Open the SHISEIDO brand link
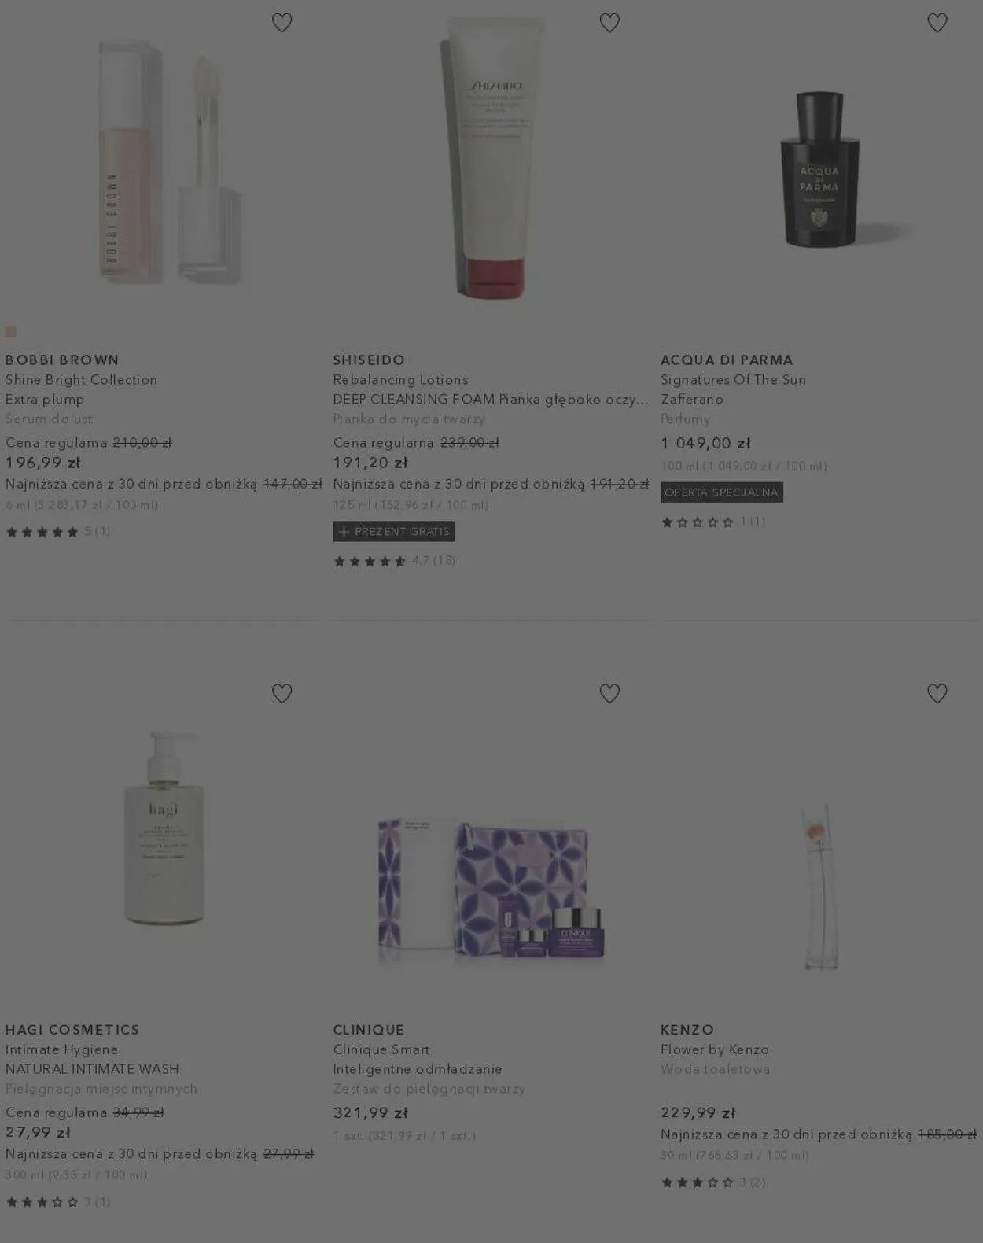 coord(369,360)
